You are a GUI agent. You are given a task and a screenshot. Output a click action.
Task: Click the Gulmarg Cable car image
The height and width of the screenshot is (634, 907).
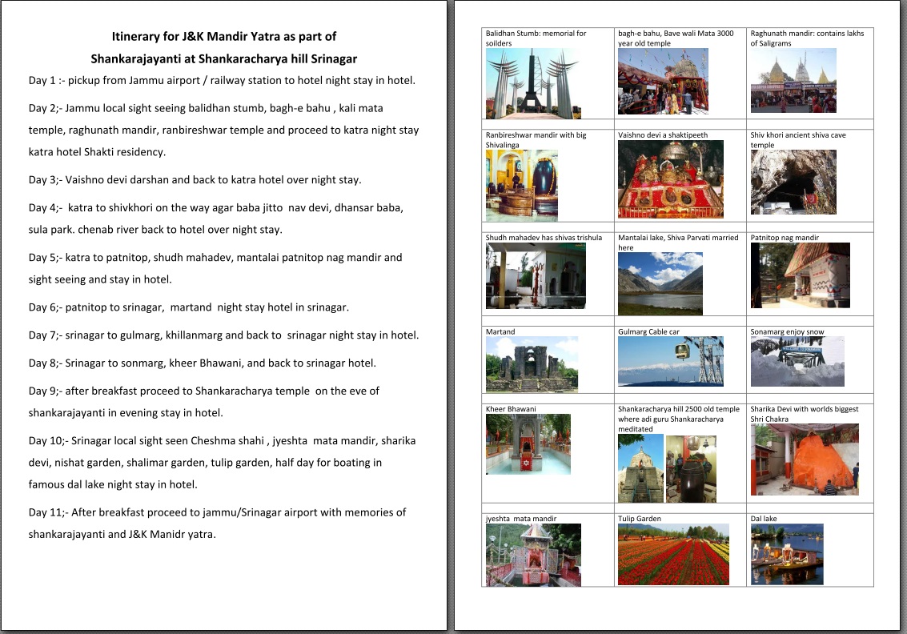pos(670,361)
